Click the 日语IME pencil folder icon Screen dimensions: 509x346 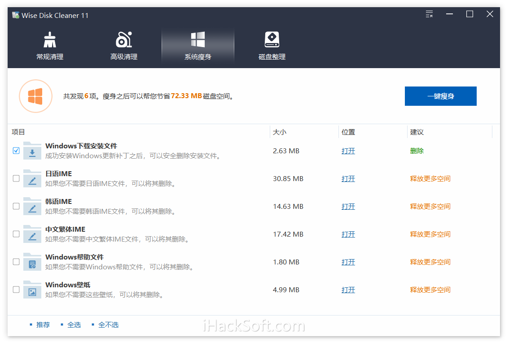click(32, 179)
